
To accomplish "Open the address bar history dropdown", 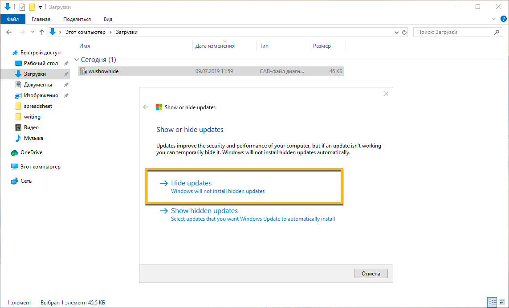I will point(396,32).
